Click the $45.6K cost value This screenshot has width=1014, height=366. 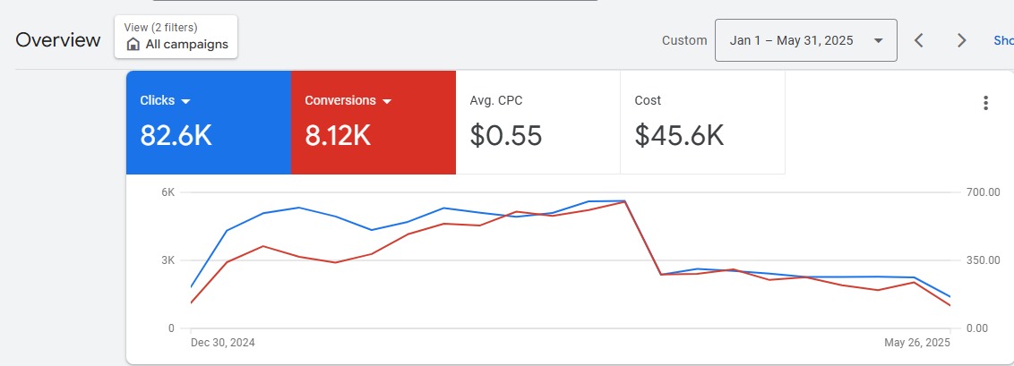679,135
